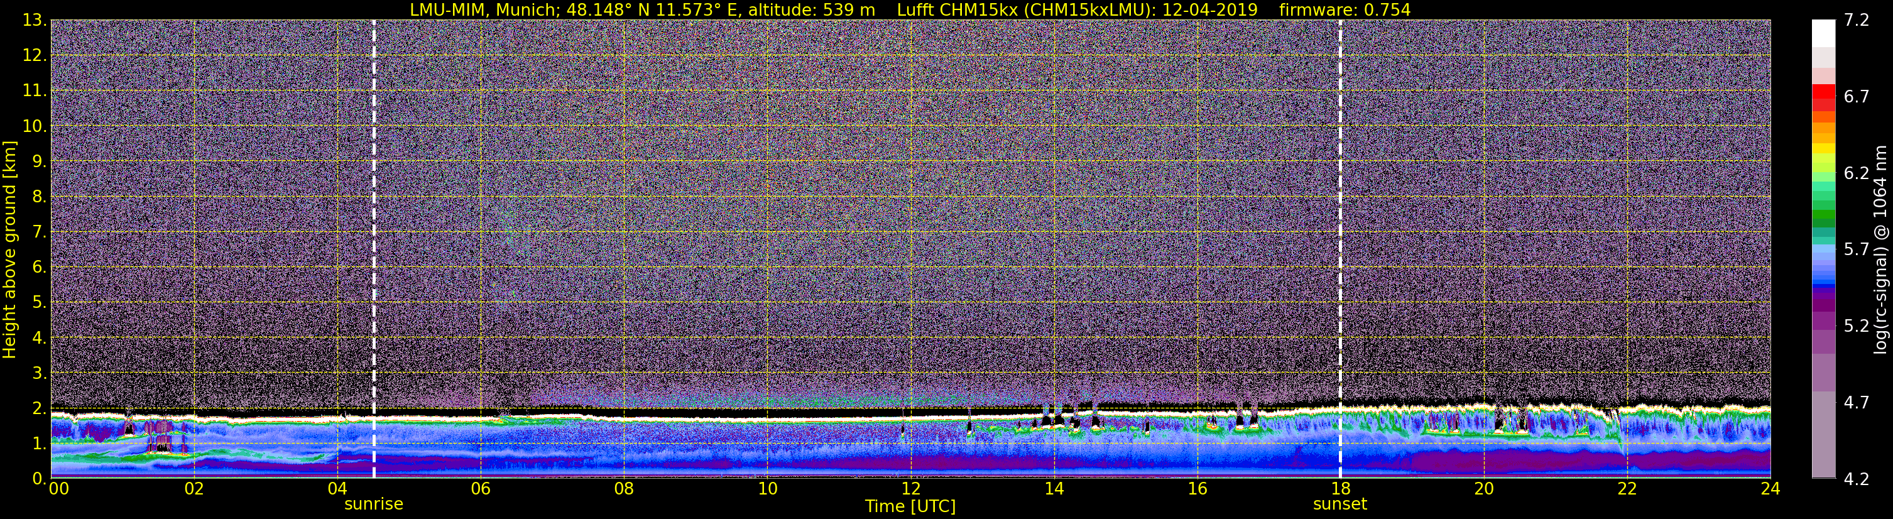1893x519 pixels.
Task: Click the 'sunset' label below the axis
Action: (x=1339, y=503)
